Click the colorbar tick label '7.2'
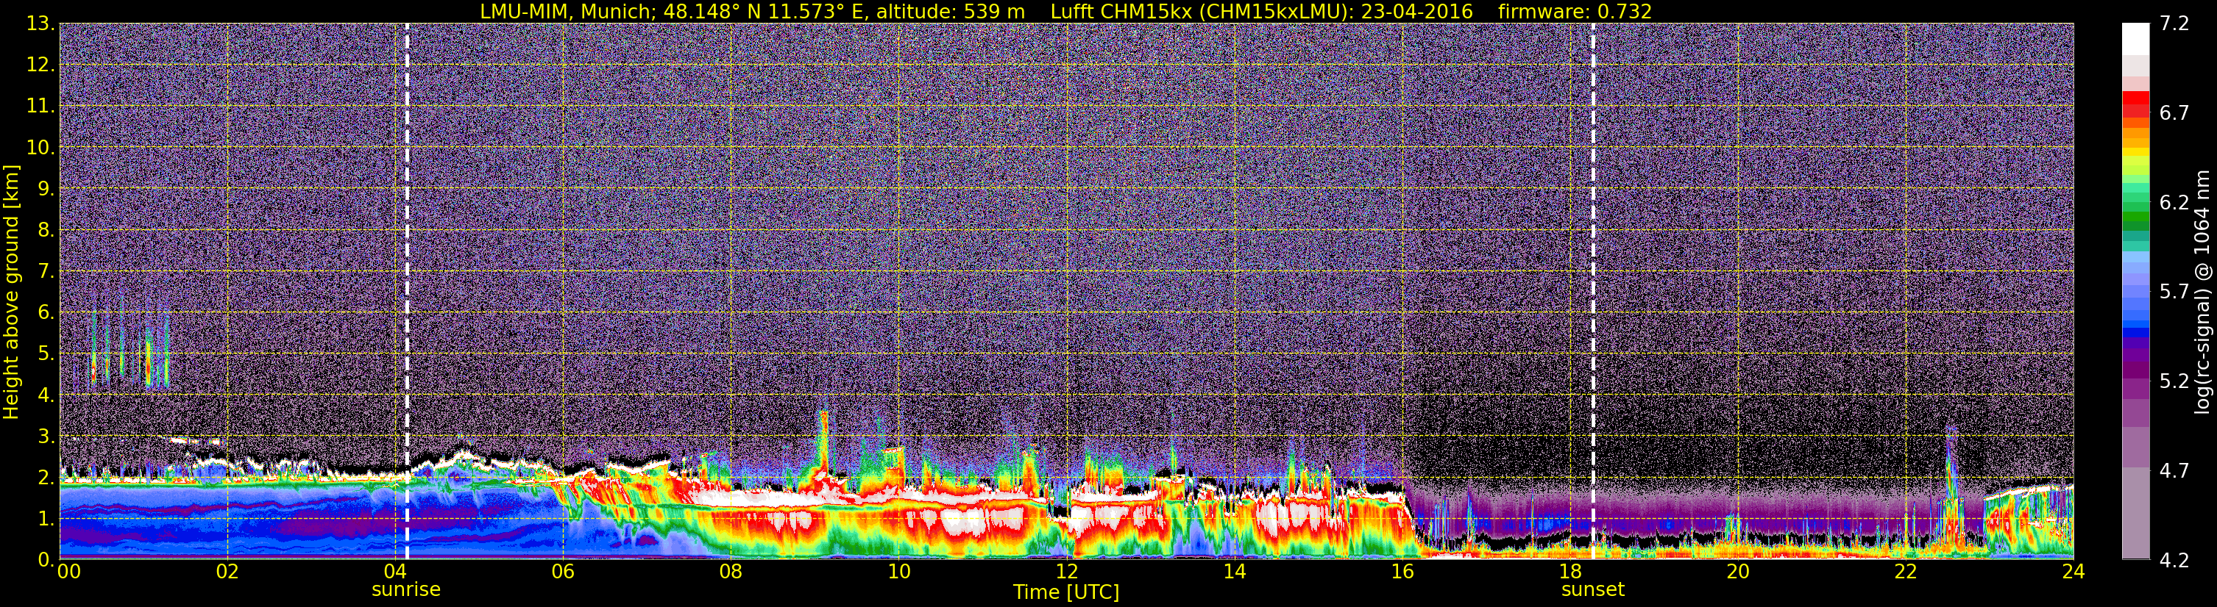The height and width of the screenshot is (607, 2217). (x=2174, y=24)
